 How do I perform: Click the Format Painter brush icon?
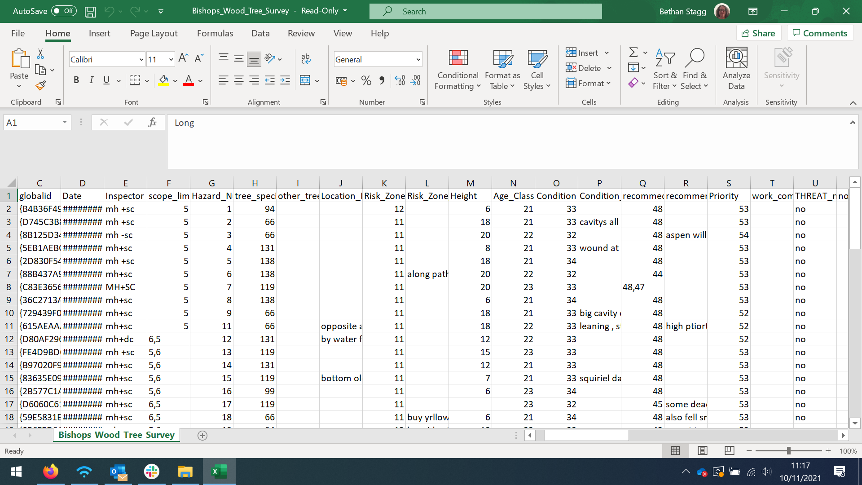click(x=40, y=85)
